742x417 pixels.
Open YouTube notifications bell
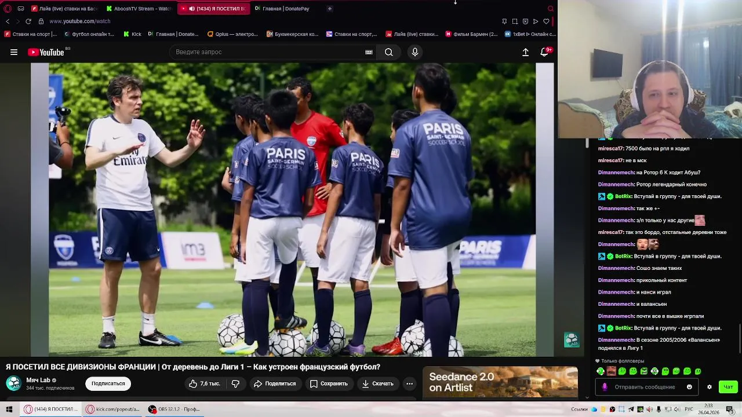tap(544, 52)
